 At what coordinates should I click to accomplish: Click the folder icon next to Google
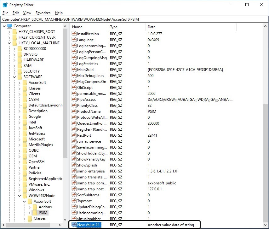[25, 117]
